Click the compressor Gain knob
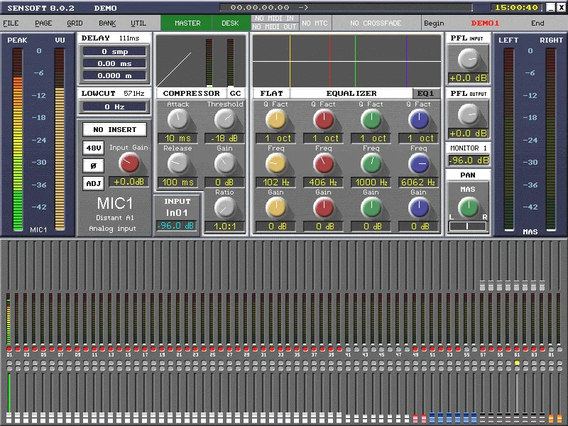The height and width of the screenshot is (426, 568). tap(224, 164)
